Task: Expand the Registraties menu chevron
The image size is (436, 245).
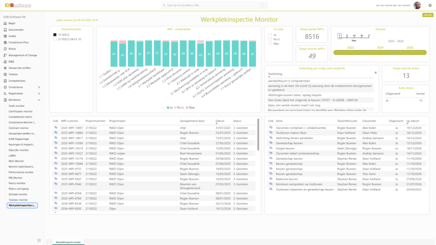Action: [39, 94]
